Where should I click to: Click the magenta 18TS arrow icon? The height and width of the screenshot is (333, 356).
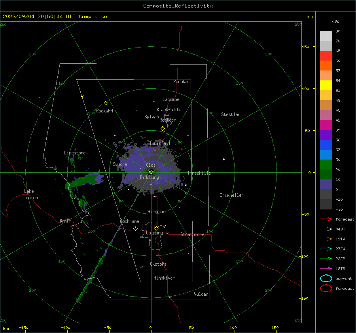326,268
